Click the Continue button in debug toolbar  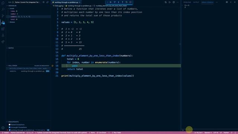point(111,2)
